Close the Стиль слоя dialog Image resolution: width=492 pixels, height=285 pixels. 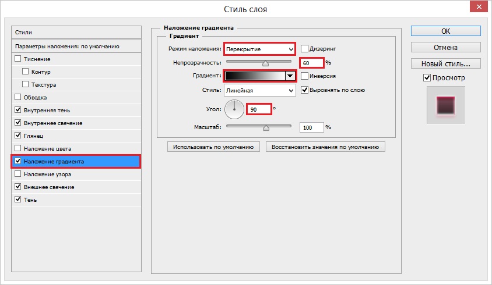479,6
